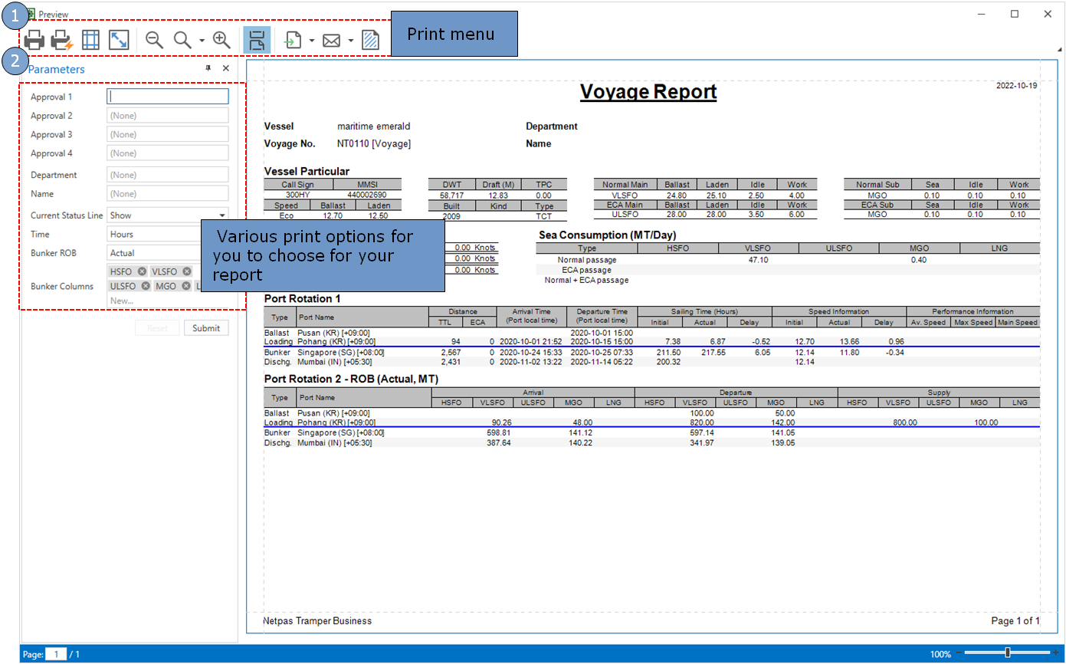Open the send email dropdown arrow

350,41
